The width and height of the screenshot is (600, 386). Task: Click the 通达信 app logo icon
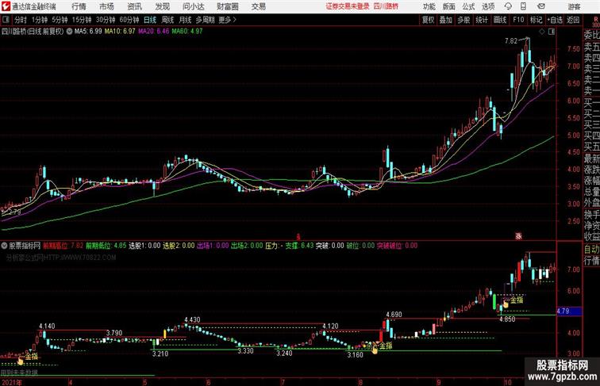[6, 6]
